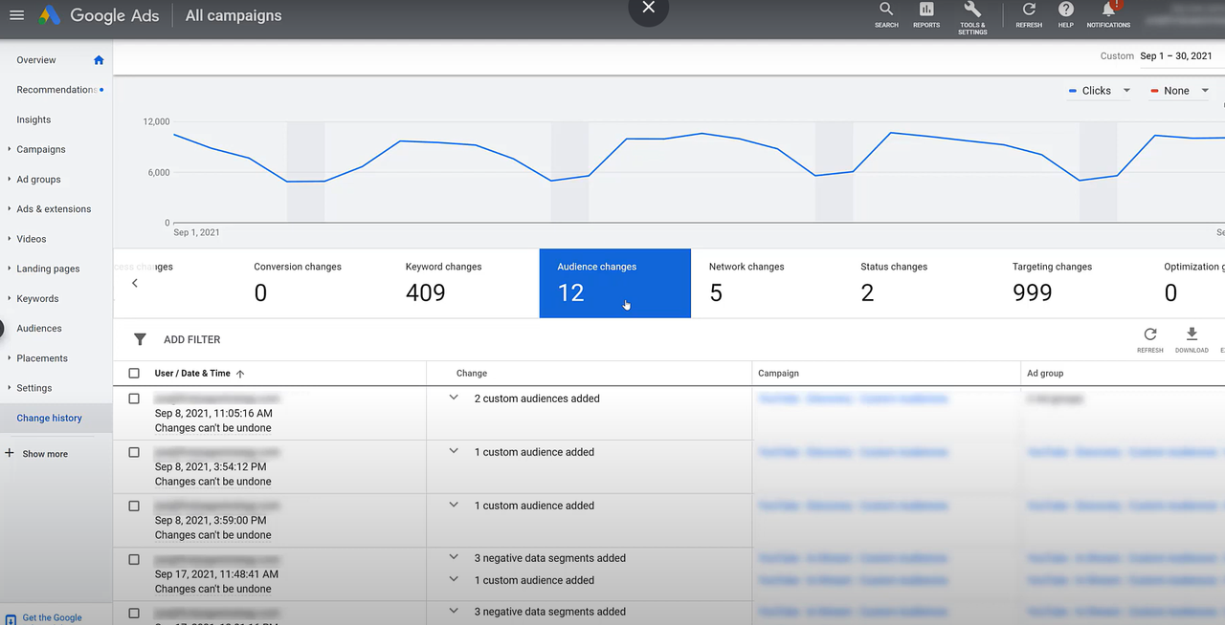Select the Conversion changes card
The image size is (1225, 625).
tap(311, 284)
